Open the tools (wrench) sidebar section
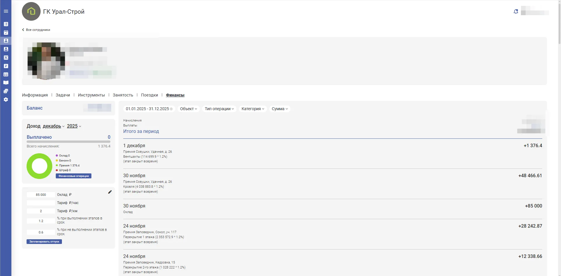Image resolution: width=561 pixels, height=276 pixels. point(6,58)
